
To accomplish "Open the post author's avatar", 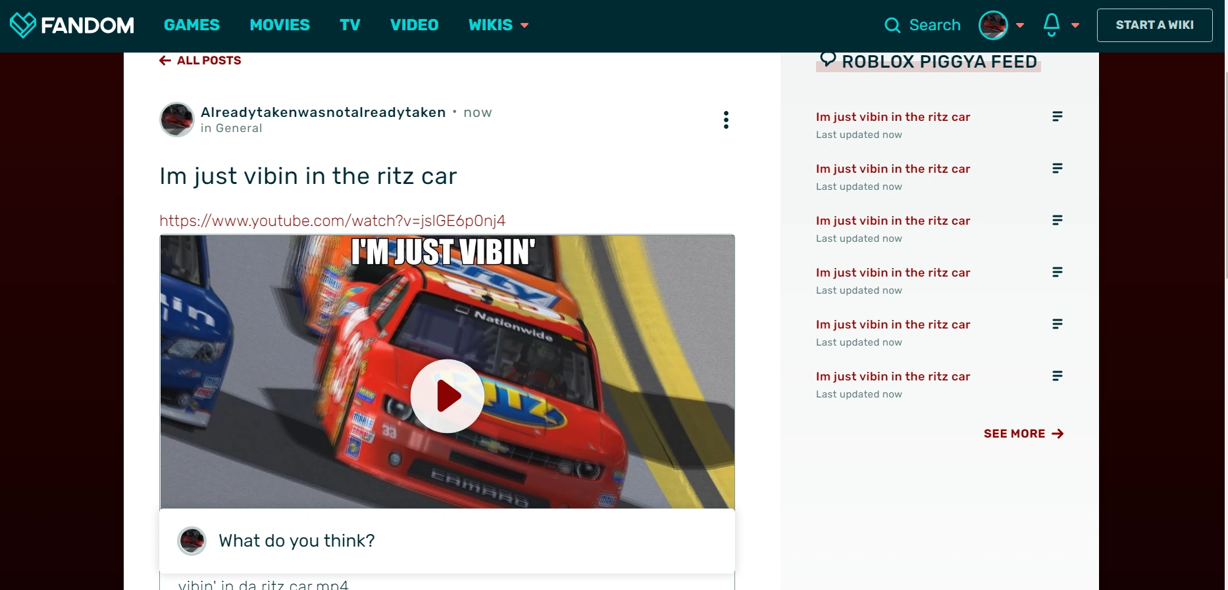I will (177, 120).
